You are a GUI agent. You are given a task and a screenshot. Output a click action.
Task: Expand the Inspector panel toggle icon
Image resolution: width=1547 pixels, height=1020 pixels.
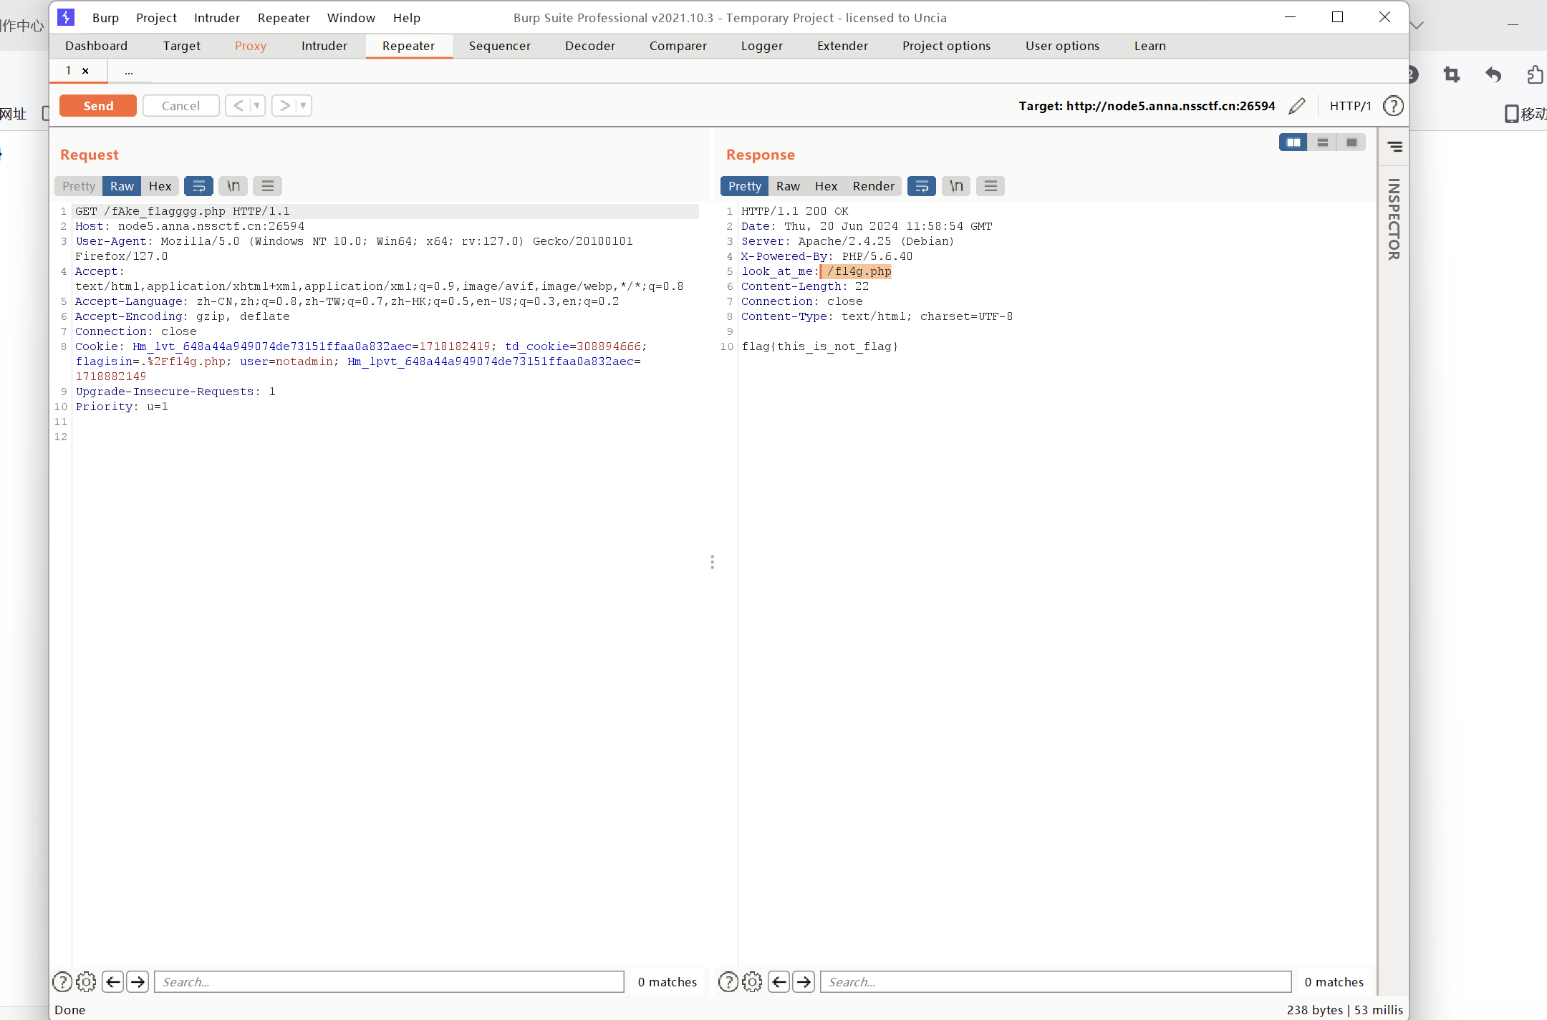click(1394, 147)
